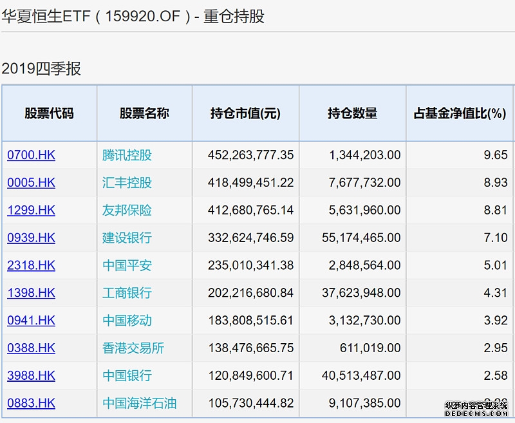This screenshot has width=515, height=423.
Task: Click holding quantity 9,107,385.00
Action: point(364,403)
